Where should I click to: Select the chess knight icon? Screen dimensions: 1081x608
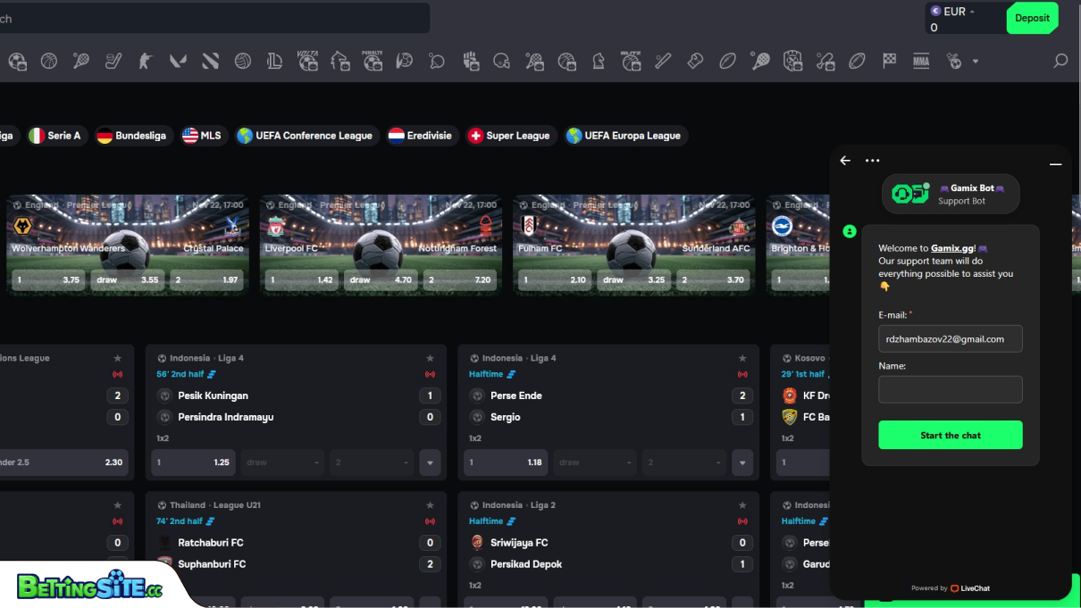point(599,61)
